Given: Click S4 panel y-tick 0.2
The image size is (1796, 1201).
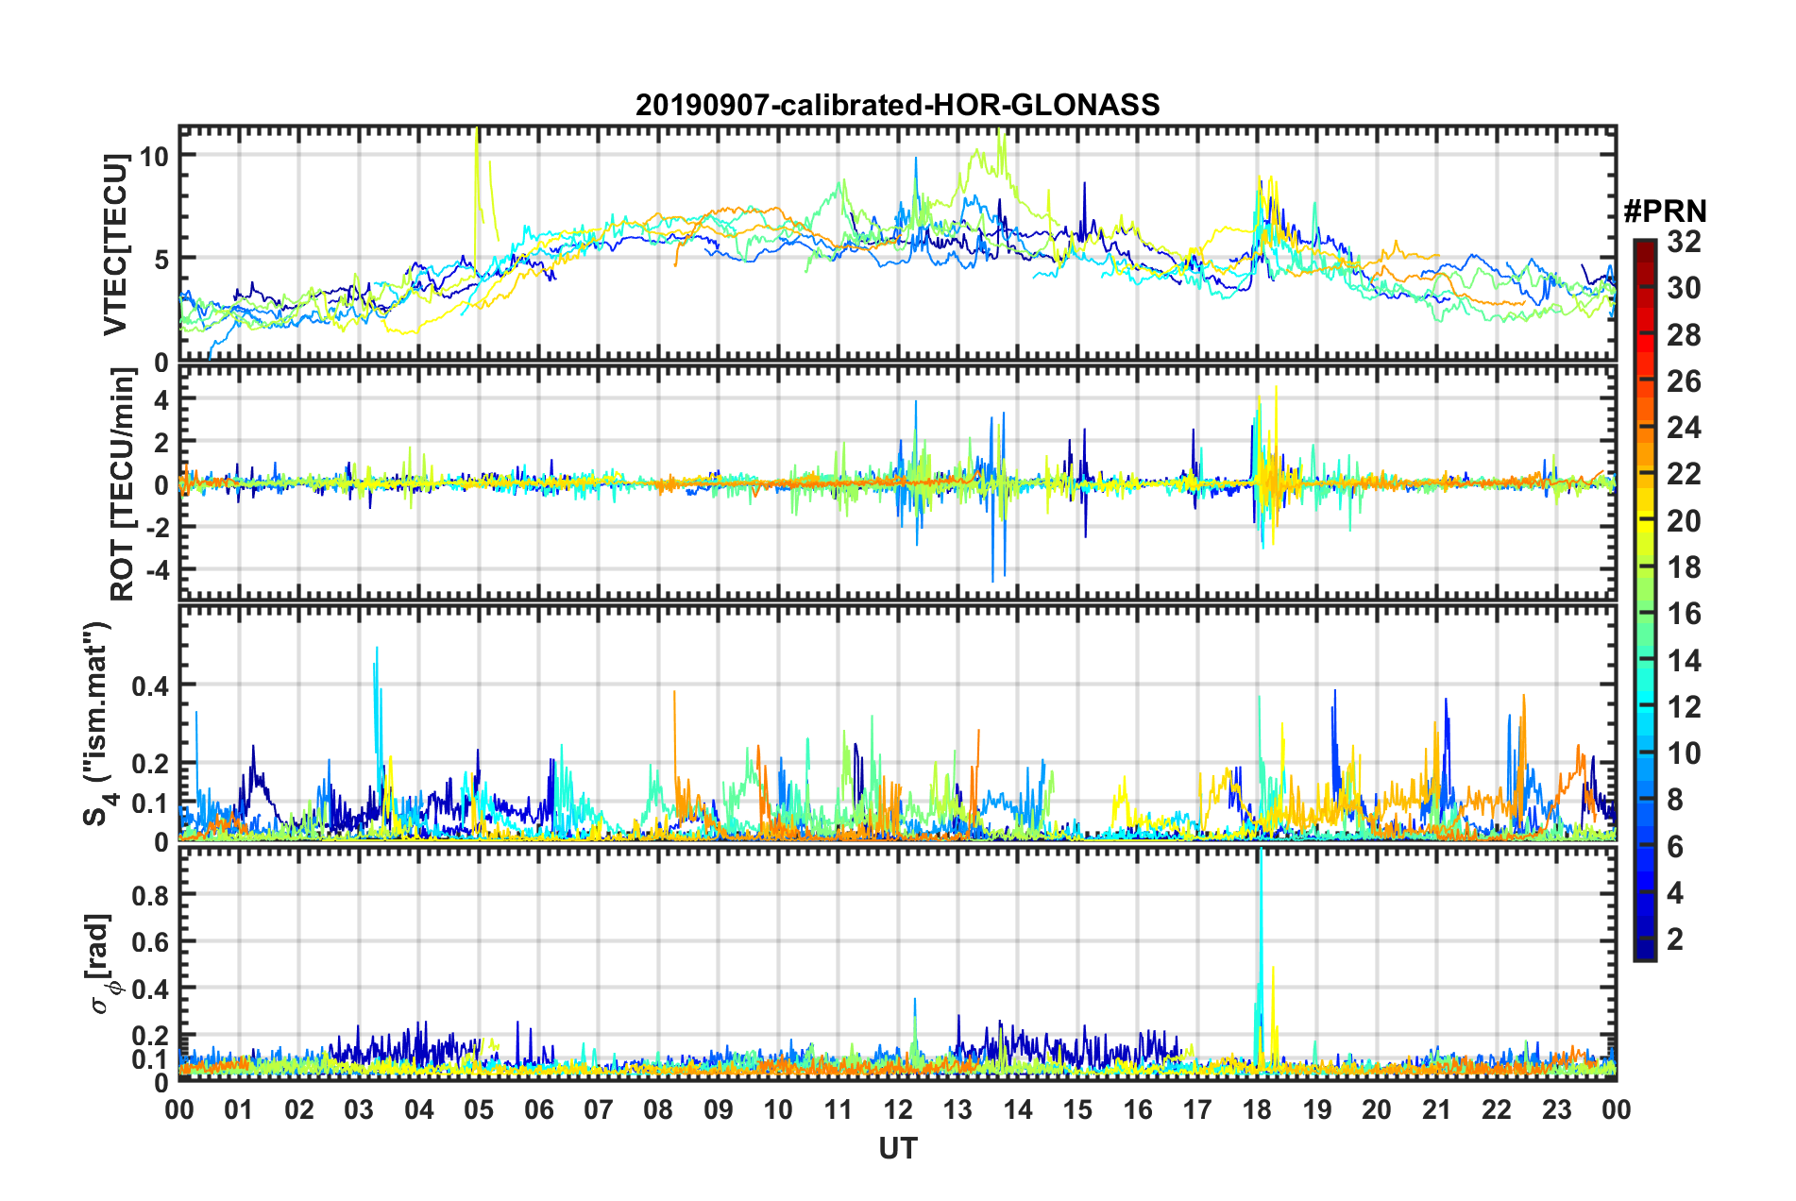Looking at the screenshot, I should (x=150, y=764).
